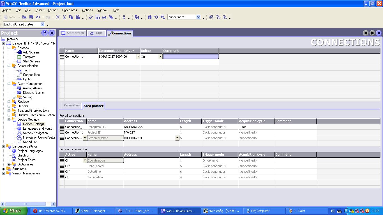Expand the Recipes node

(9, 102)
